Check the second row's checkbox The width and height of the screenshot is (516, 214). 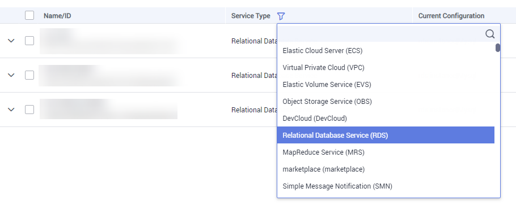coord(29,75)
